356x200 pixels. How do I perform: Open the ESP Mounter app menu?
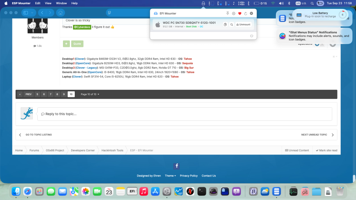click(x=21, y=3)
